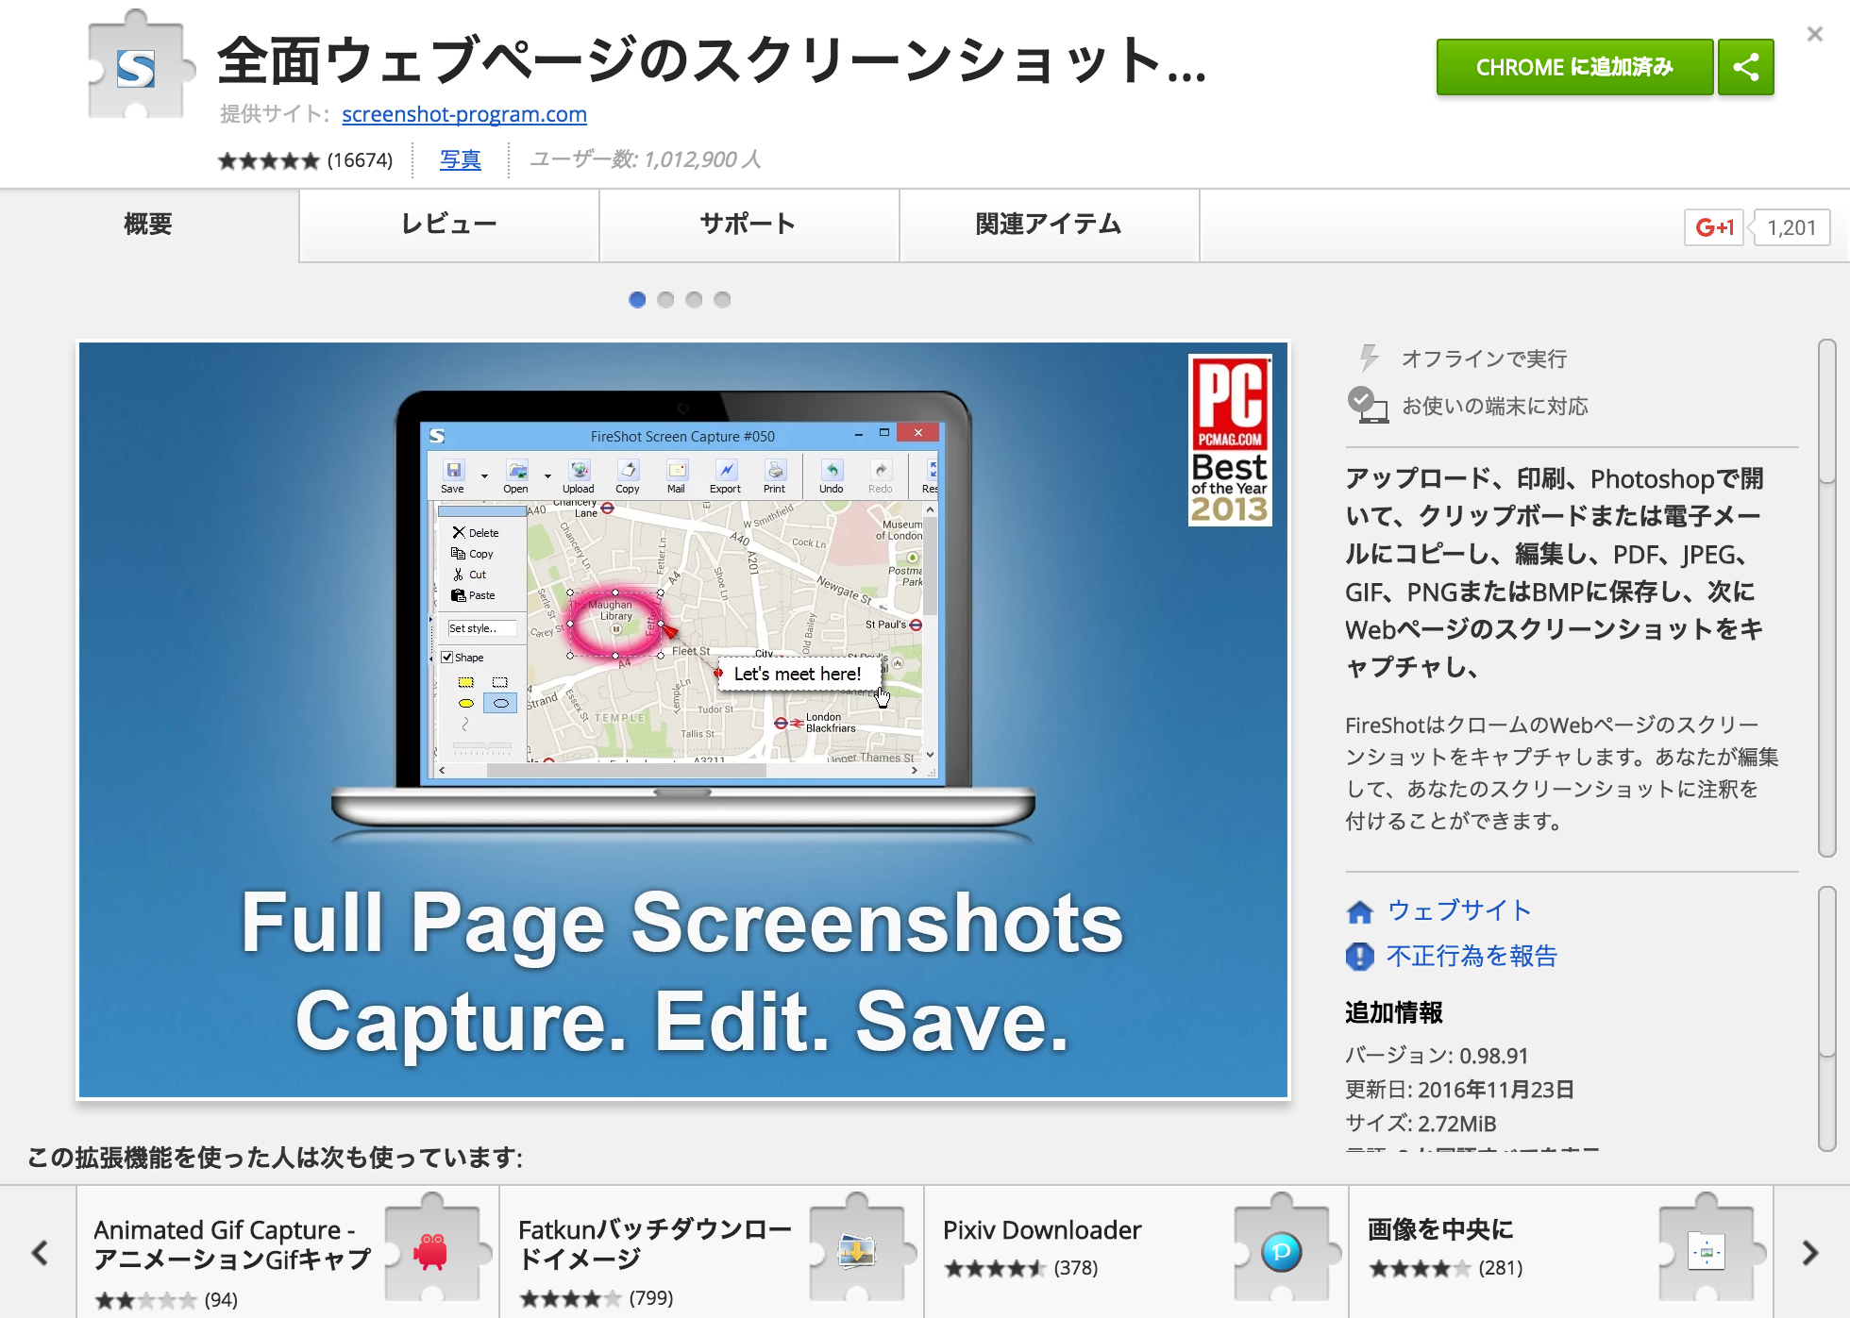Click the Pixiv Downloader blue P icon
Screen dimensions: 1850x1318
(1281, 1252)
